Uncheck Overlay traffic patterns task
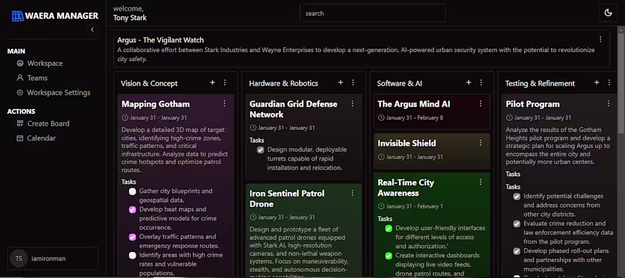The image size is (625, 278). click(132, 237)
